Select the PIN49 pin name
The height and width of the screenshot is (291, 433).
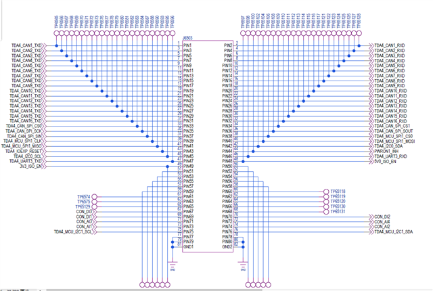click(x=188, y=166)
